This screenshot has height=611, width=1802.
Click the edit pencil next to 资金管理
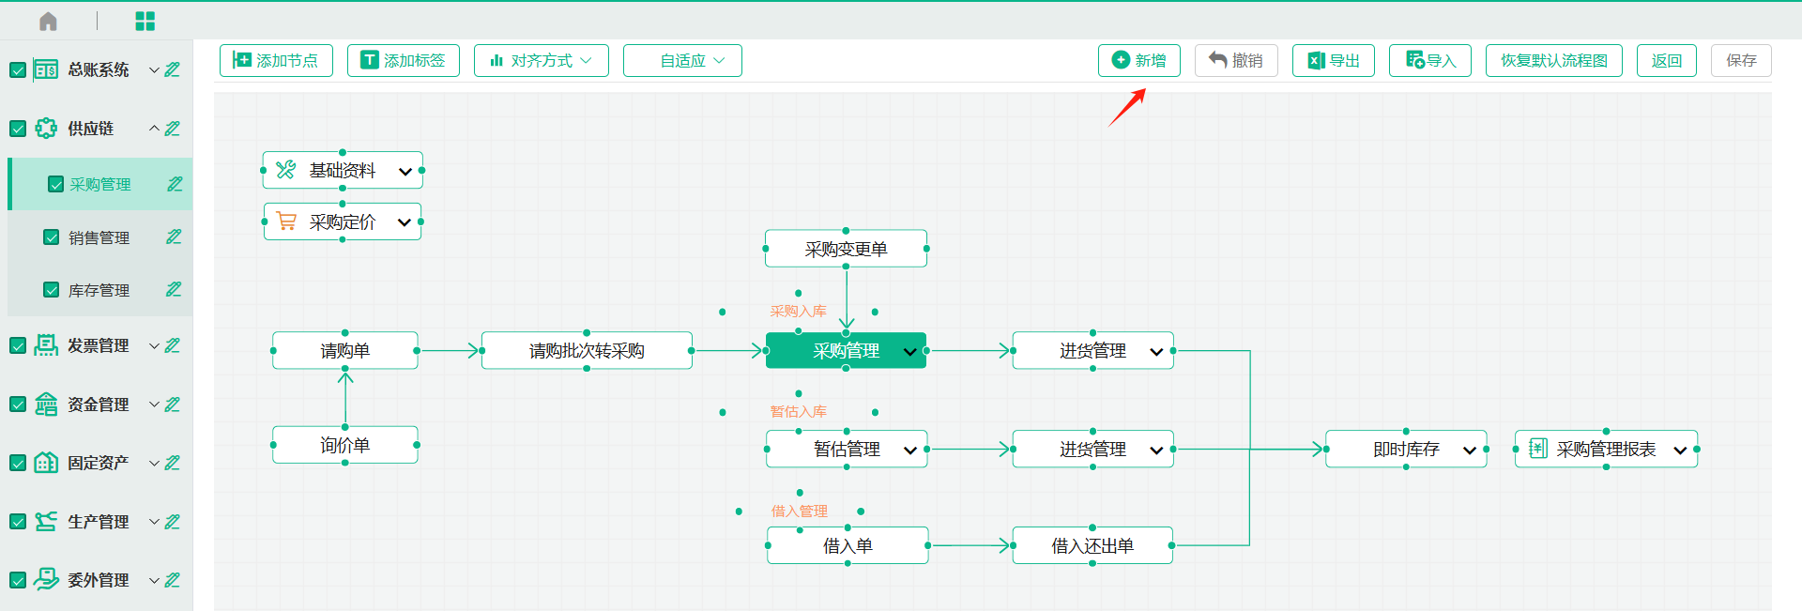(x=172, y=405)
